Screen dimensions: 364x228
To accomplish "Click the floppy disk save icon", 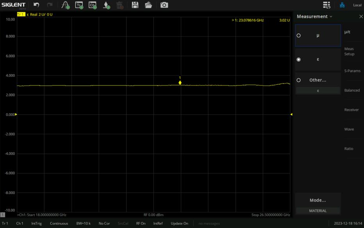I will [x=135, y=5].
